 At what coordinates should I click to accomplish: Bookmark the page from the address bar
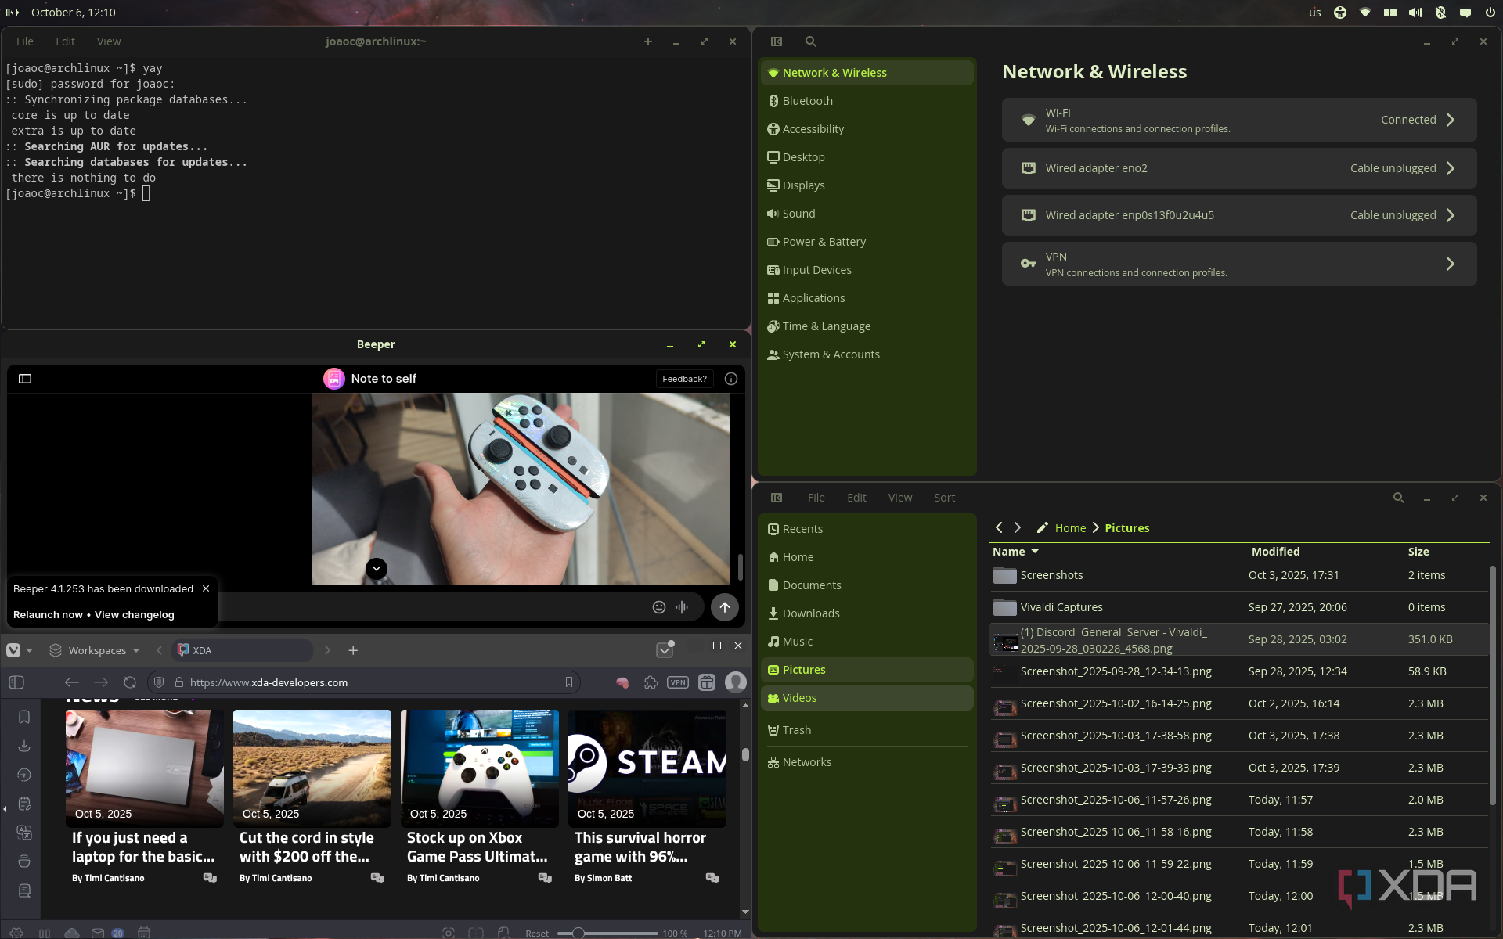(569, 682)
